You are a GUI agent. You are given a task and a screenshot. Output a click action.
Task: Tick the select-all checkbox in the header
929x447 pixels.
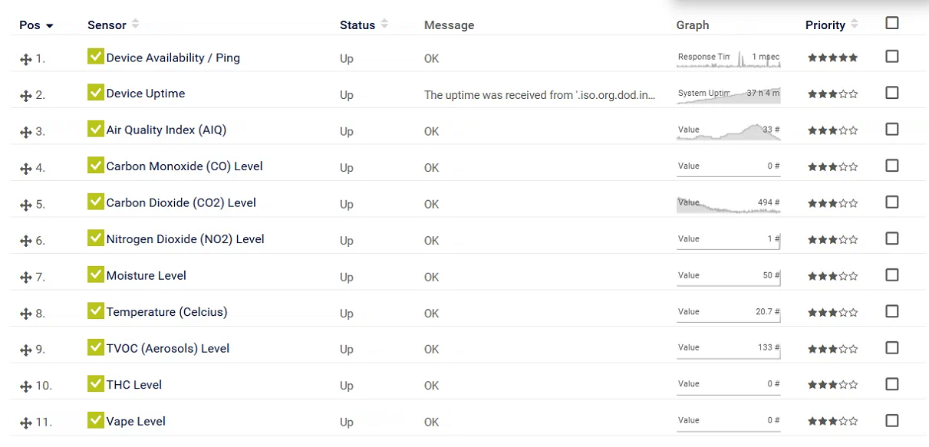[x=891, y=23]
